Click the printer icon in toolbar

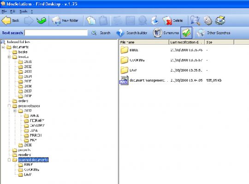pos(220,20)
